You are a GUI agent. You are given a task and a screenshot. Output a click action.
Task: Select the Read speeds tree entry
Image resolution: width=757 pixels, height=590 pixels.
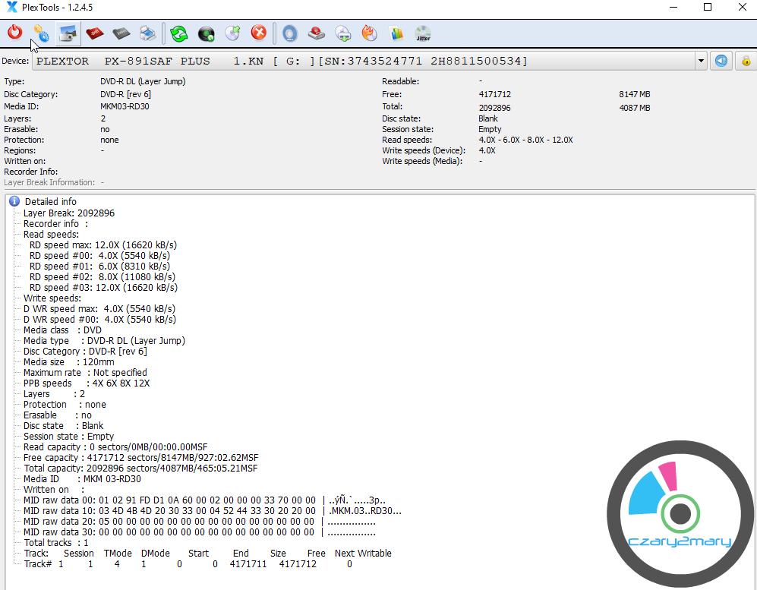pyautogui.click(x=51, y=235)
